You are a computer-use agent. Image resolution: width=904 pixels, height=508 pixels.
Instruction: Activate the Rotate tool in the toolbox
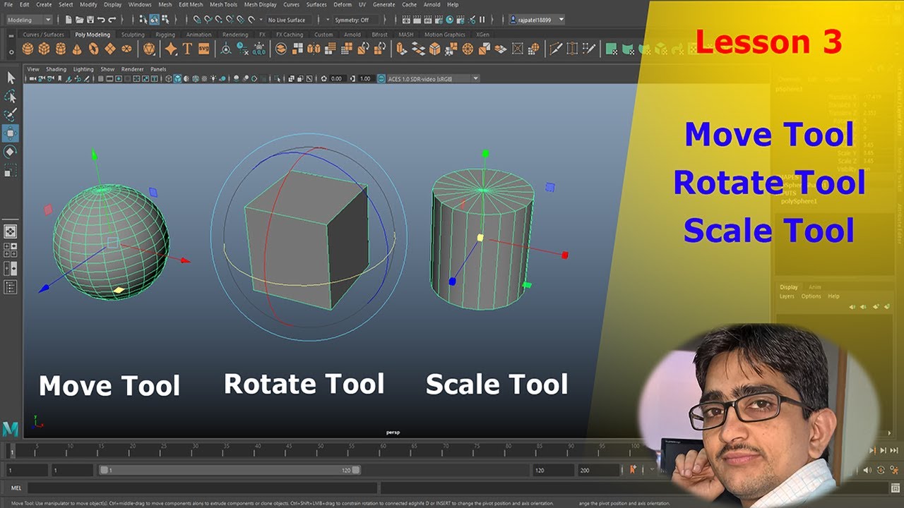click(x=11, y=152)
